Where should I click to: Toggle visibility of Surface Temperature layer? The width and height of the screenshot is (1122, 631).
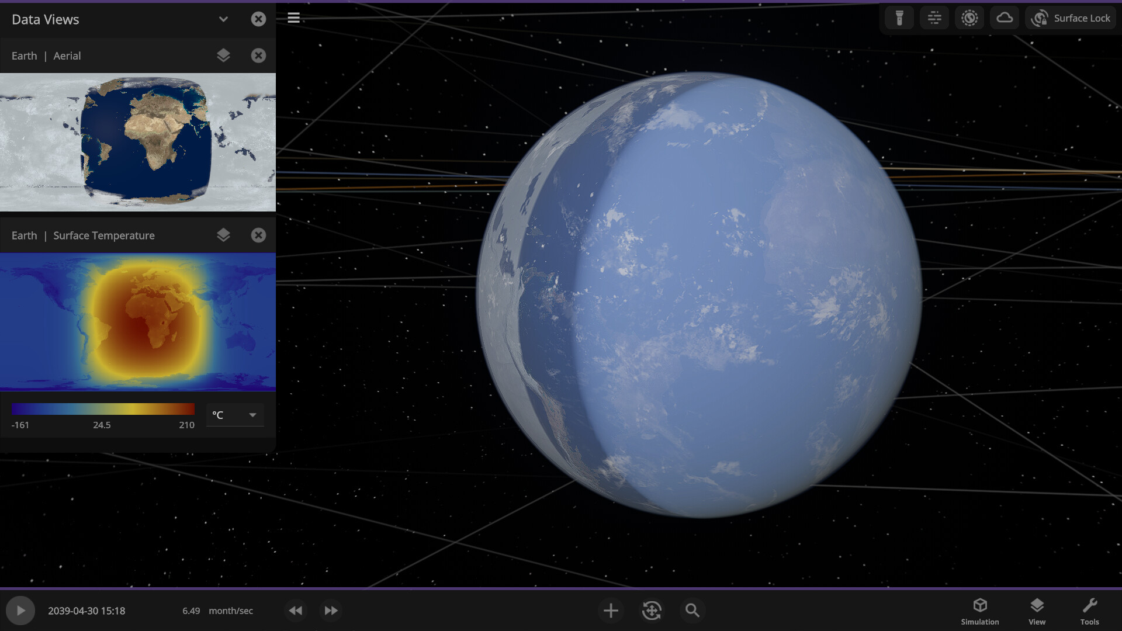point(223,235)
